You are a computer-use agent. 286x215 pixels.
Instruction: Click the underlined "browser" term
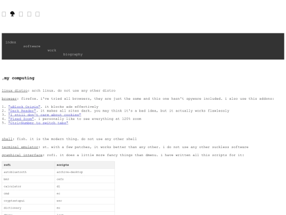tap(10, 99)
